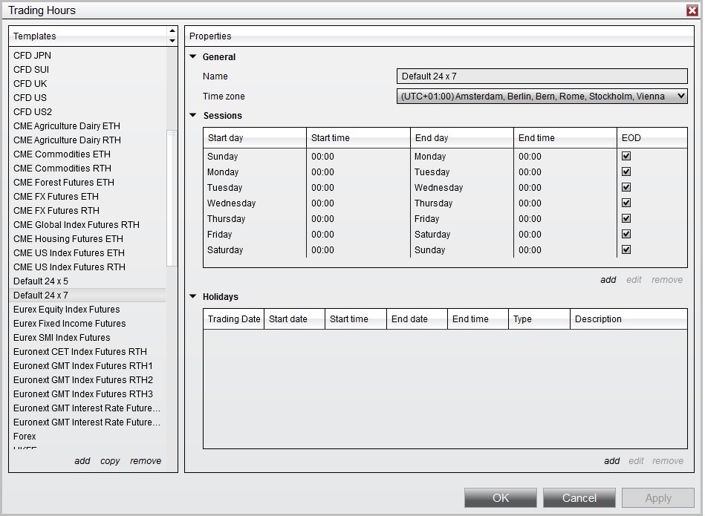Image resolution: width=705 pixels, height=516 pixels.
Task: Select CME Forest Futures ETH template
Action: 87,182
